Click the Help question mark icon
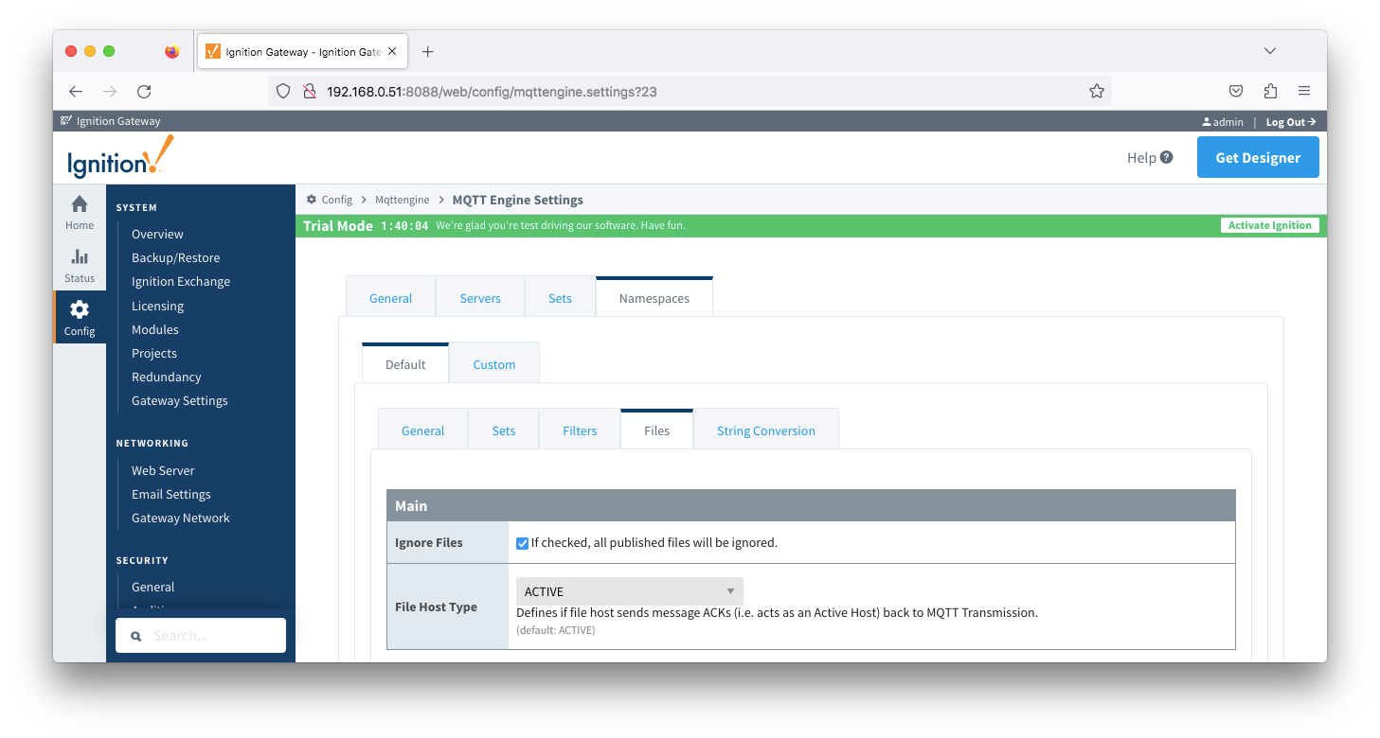 [1167, 157]
